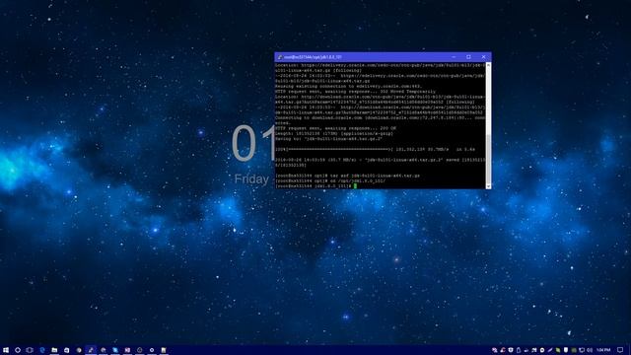Click the "Length: 181352138 (173M)" line

pyautogui.click(x=334, y=133)
